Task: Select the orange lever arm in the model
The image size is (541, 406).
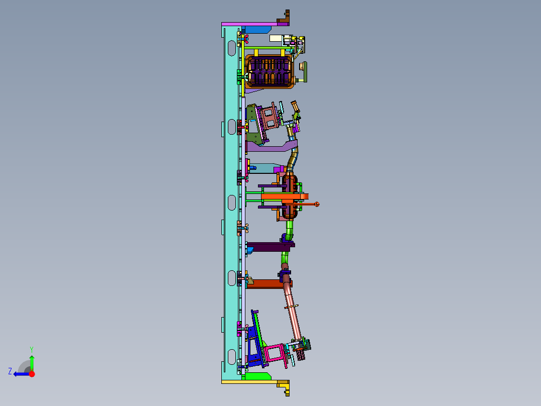Action: tap(285, 196)
